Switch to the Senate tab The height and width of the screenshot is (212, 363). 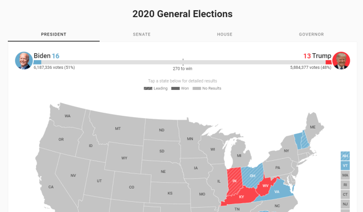[x=142, y=34]
